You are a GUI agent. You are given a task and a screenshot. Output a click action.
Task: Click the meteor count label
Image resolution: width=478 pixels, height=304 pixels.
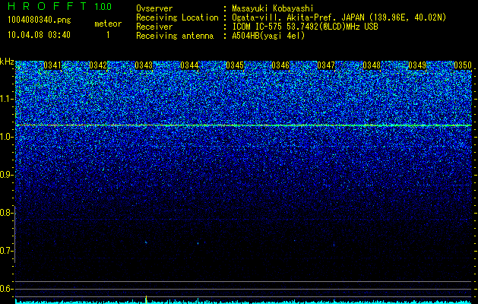(108, 24)
